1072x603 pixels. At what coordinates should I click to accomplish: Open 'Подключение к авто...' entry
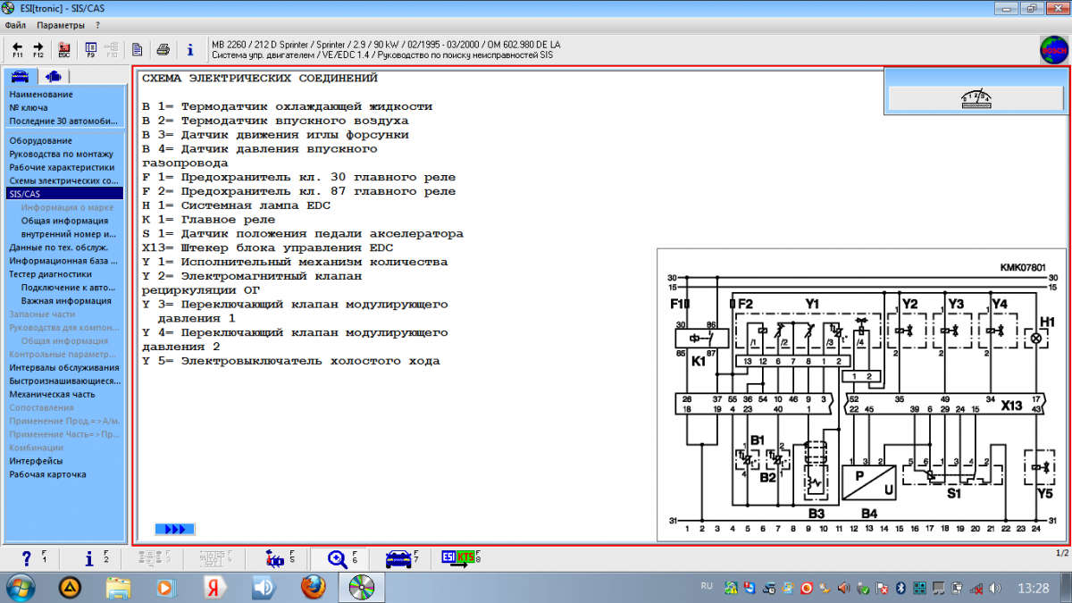68,287
